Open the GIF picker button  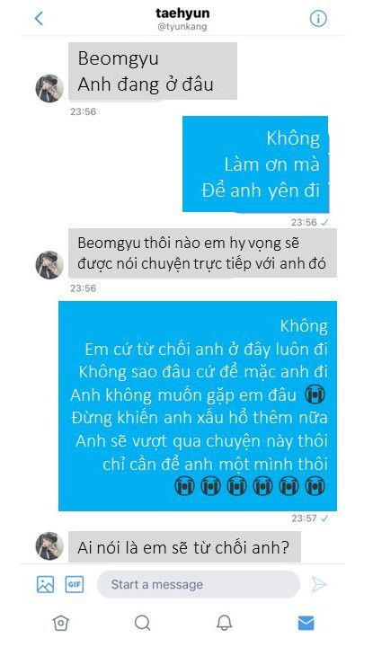point(75,584)
